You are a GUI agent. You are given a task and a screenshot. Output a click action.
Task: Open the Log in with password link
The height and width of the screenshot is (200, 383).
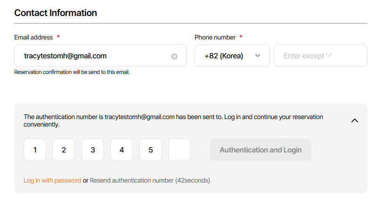point(52,180)
